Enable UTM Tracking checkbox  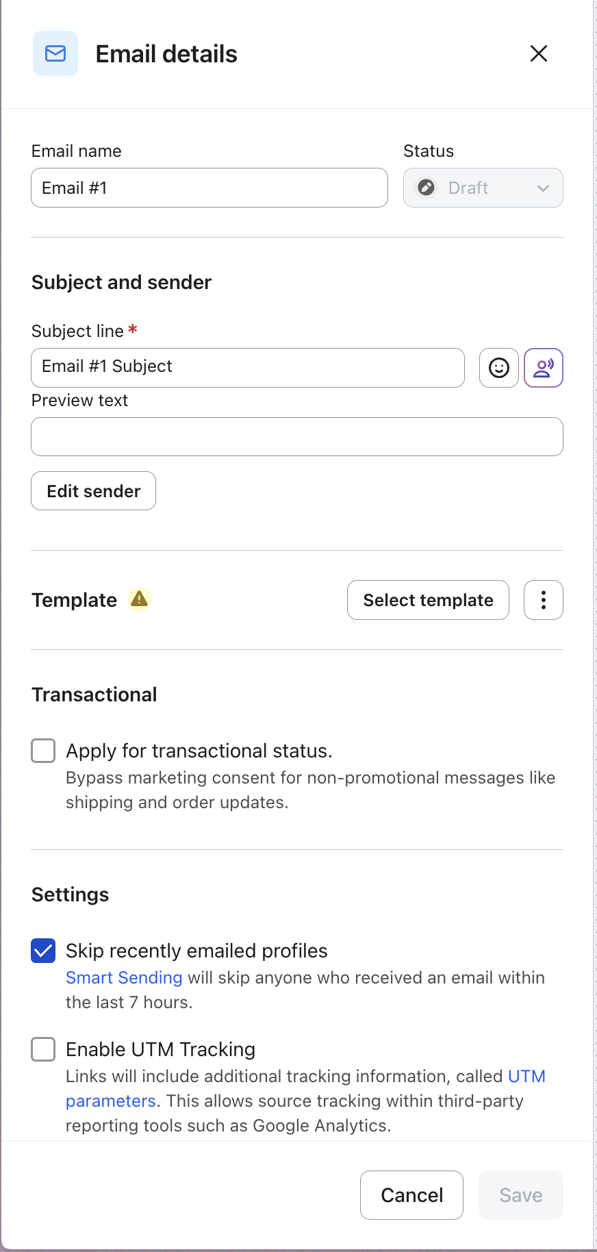(43, 1049)
